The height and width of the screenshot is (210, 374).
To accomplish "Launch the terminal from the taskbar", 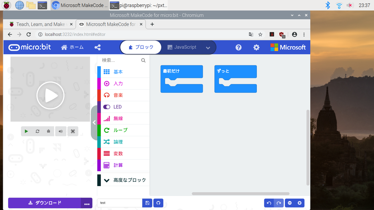I will click(42, 5).
